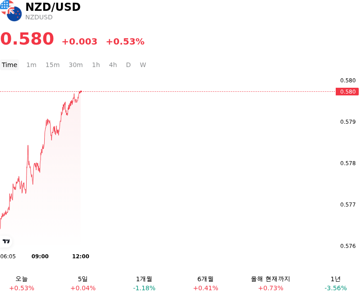Click the red 0.580 current price label
The image size is (361, 297).
tap(347, 92)
